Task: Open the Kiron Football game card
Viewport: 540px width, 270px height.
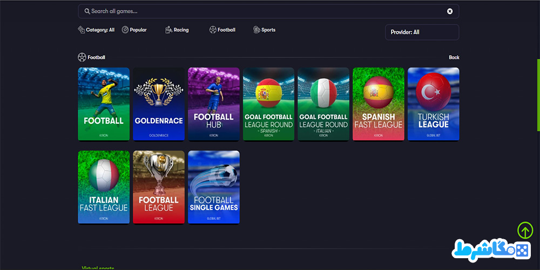Action: coord(104,104)
